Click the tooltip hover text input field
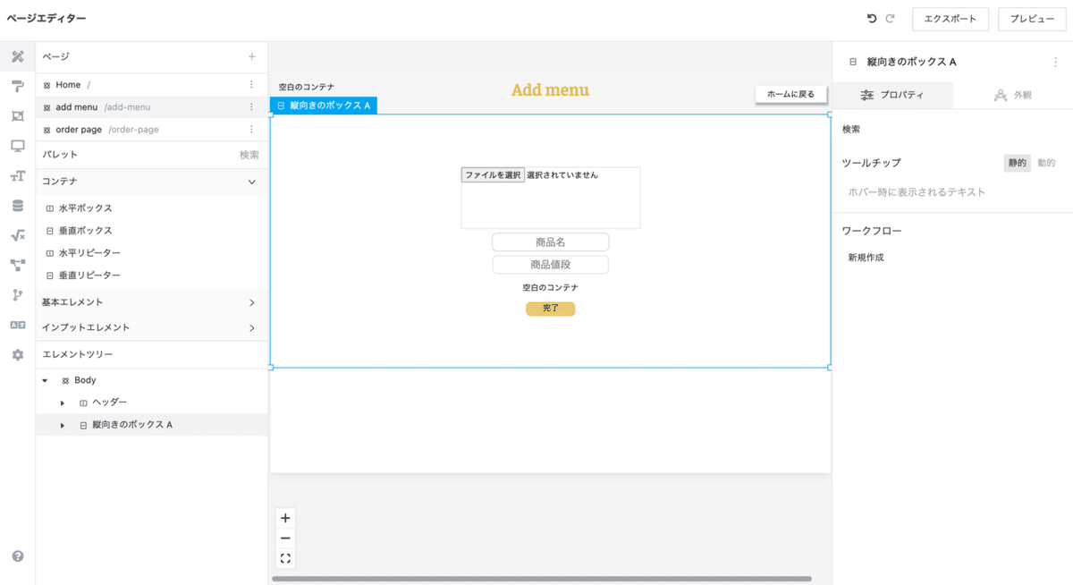The image size is (1073, 585). pyautogui.click(x=952, y=192)
